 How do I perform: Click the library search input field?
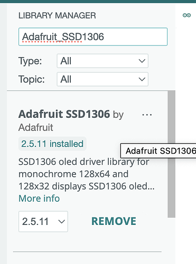pyautogui.click(x=93, y=37)
